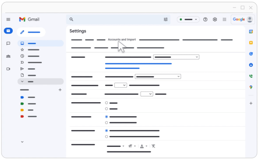This screenshot has height=160, width=260.
Task: Click the search magnifier icon
Action: pyautogui.click(x=71, y=19)
